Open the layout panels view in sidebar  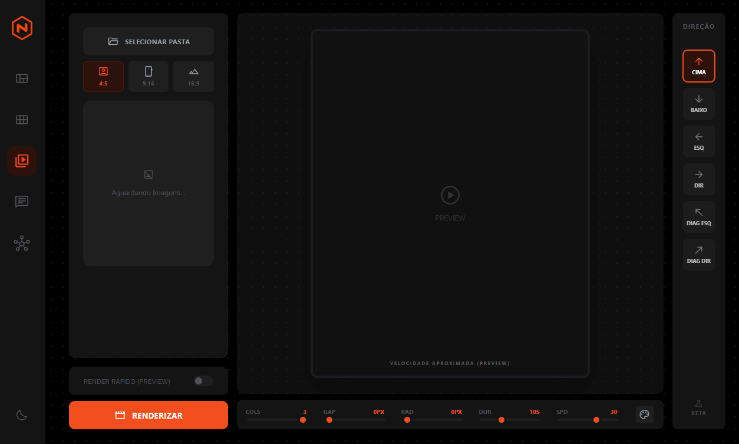pyautogui.click(x=22, y=78)
